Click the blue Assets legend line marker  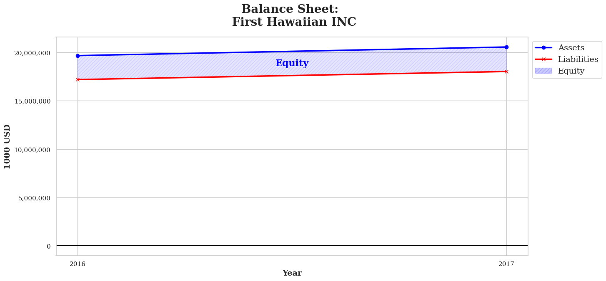543,48
